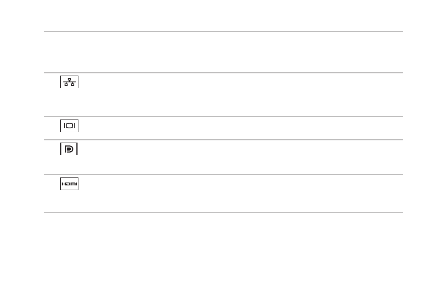The width and height of the screenshot is (432, 306).
Task: Select the VGA connector icon
Action: [x=69, y=126]
